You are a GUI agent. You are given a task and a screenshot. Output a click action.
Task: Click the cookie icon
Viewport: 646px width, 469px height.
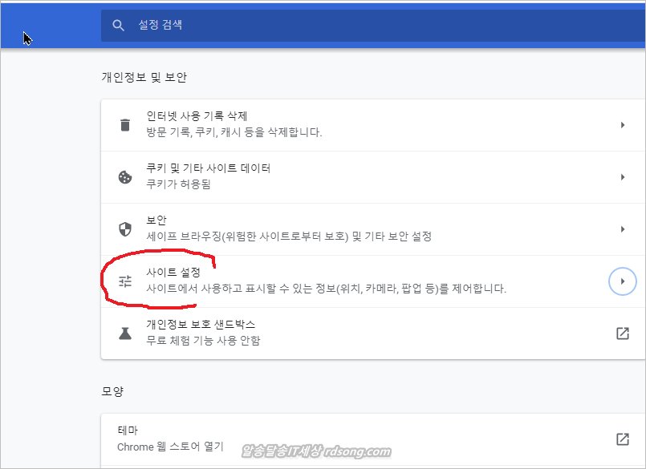coord(124,177)
